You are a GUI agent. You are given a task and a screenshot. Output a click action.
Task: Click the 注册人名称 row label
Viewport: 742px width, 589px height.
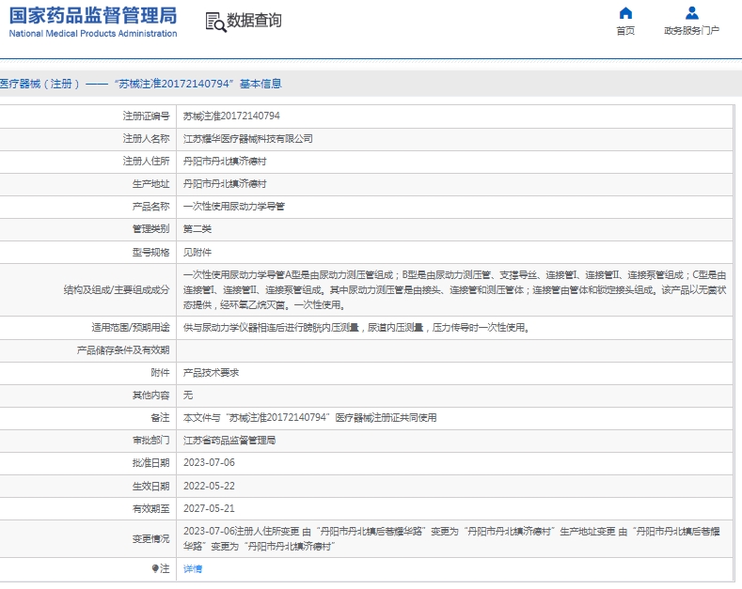click(x=146, y=138)
